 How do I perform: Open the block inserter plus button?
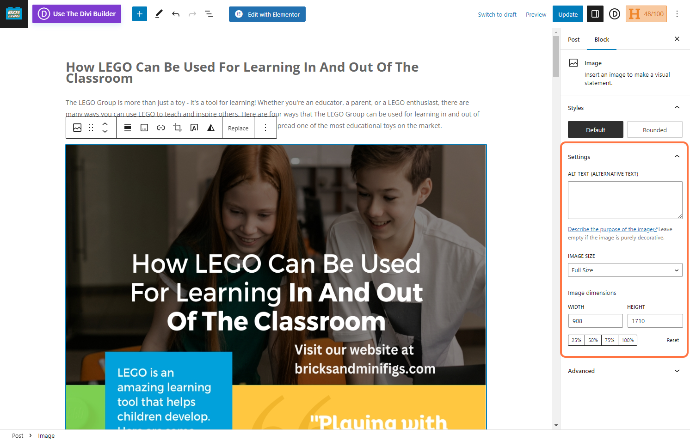pos(139,14)
